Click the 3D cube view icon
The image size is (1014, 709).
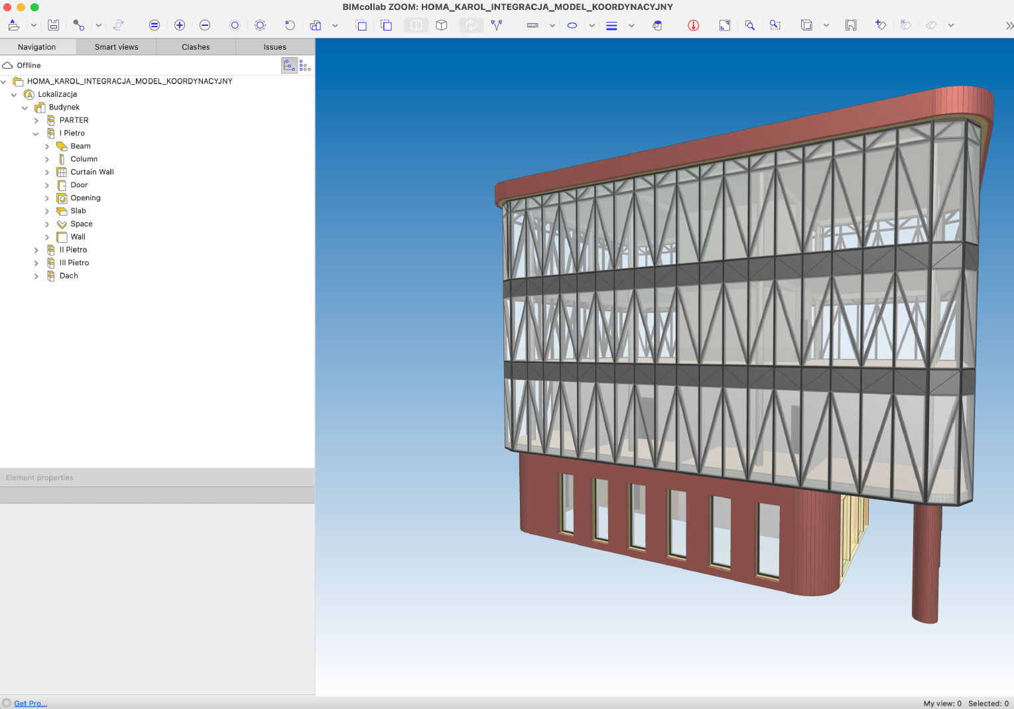point(442,25)
